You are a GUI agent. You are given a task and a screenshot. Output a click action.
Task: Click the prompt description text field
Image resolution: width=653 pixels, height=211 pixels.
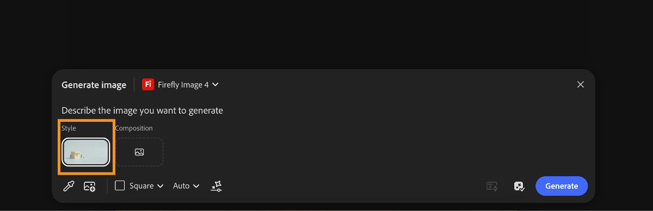click(143, 110)
